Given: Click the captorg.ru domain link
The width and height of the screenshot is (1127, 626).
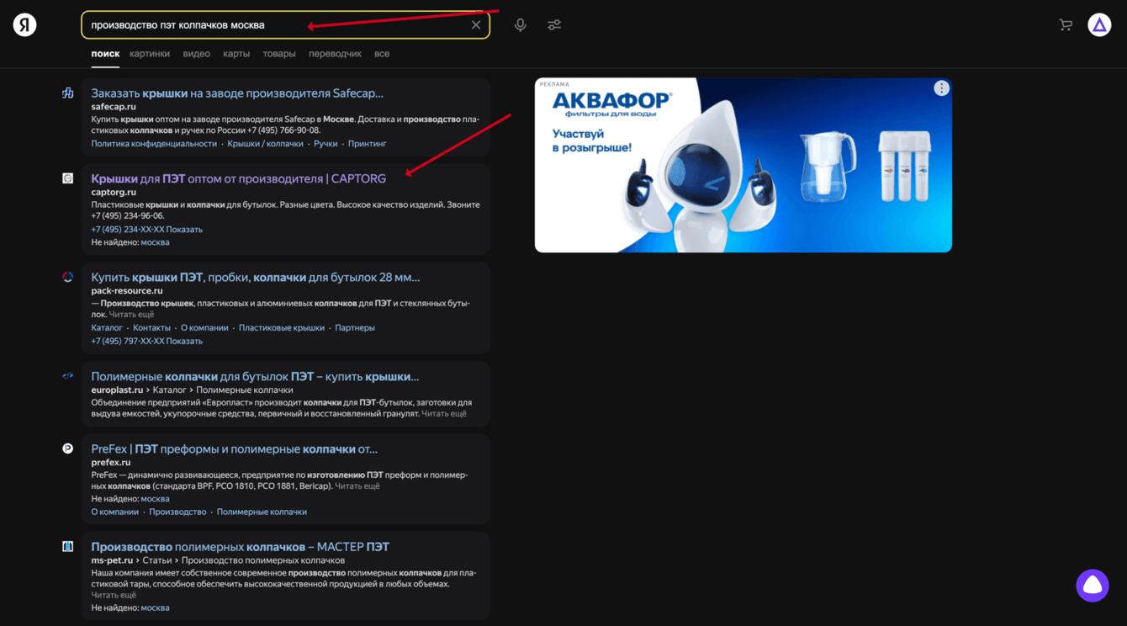Looking at the screenshot, I should pos(114,192).
